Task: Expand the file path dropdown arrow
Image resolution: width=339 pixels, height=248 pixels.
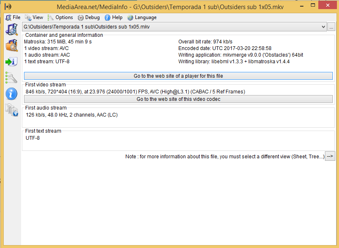Action: coord(323,27)
